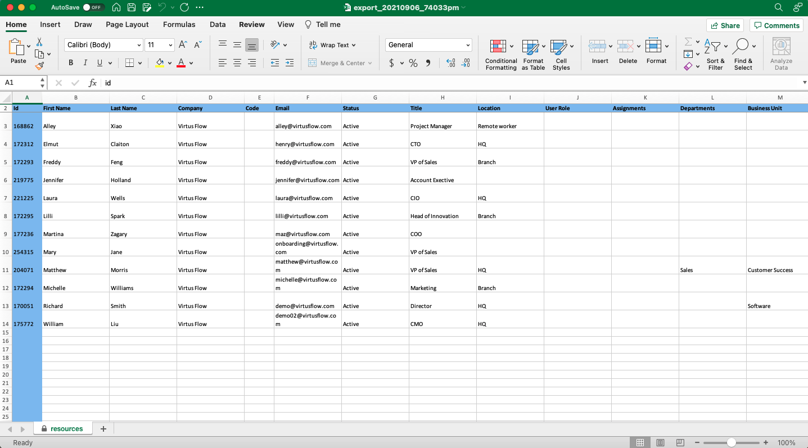Screen dimensions: 808x448
Task: Switch to Page Layout view
Action: pos(660,443)
